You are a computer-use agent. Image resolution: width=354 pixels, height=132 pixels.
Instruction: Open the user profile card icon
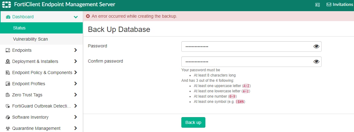click(318, 5)
